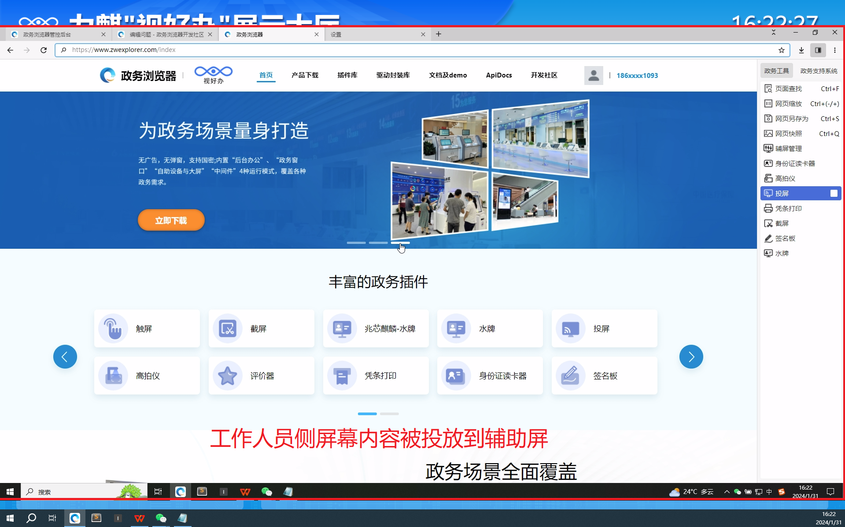Reload the current page

pos(44,50)
